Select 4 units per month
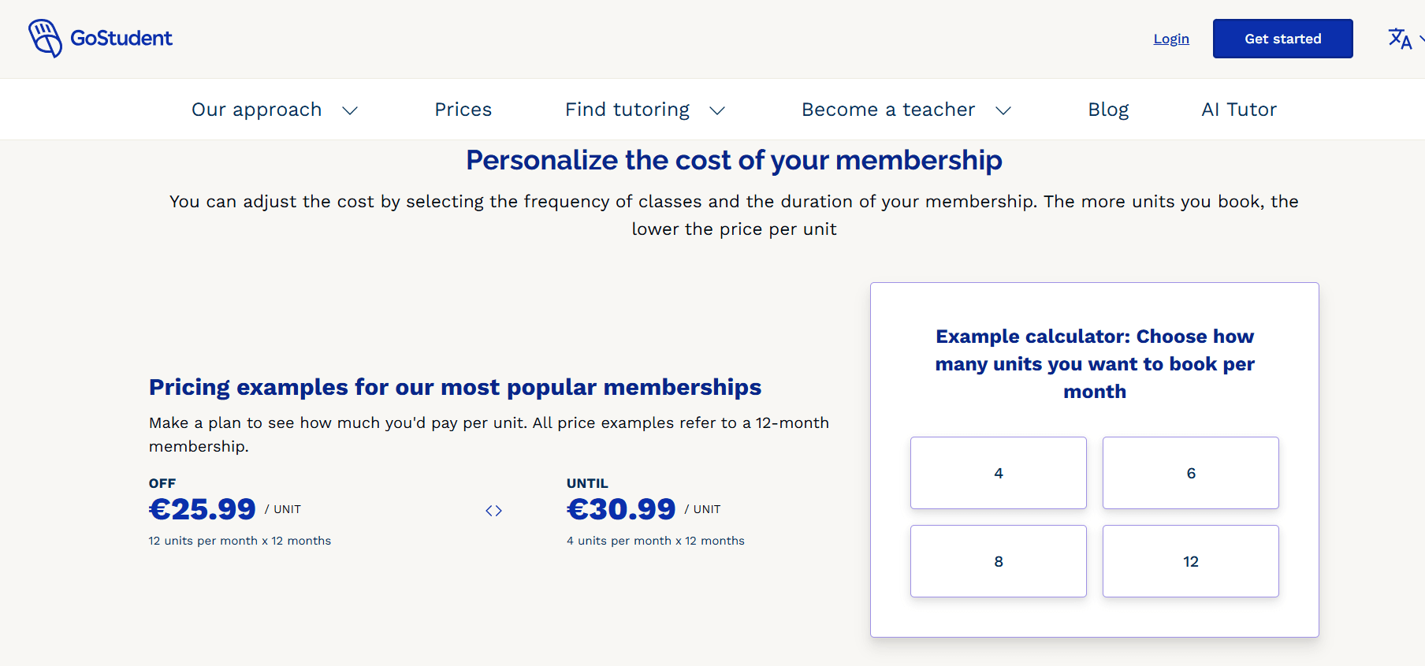The width and height of the screenshot is (1425, 666). (999, 473)
